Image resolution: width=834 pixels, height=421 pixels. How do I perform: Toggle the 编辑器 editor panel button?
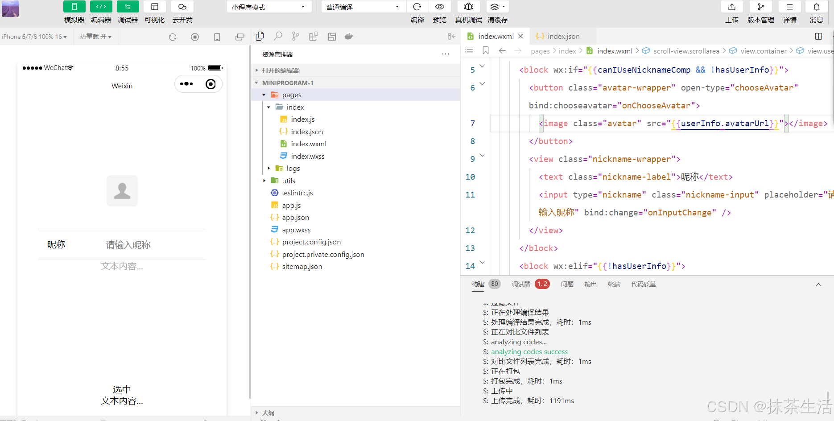[101, 7]
